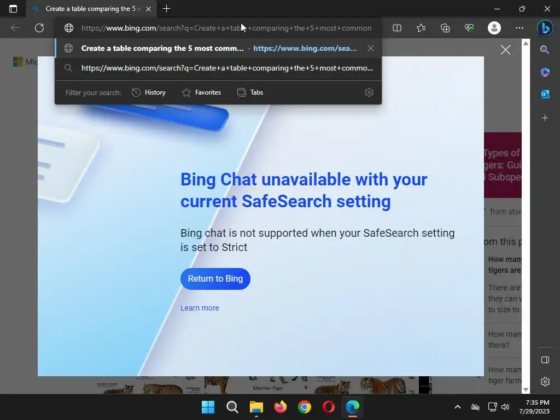Click the site information globe icon
560x420 pixels.
tap(69, 28)
